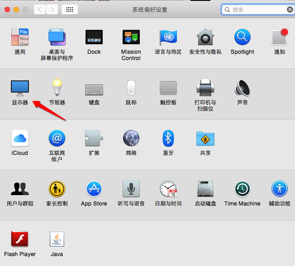Click the forward navigation arrow
This screenshot has height=266, width=295.
pyautogui.click(x=52, y=9)
